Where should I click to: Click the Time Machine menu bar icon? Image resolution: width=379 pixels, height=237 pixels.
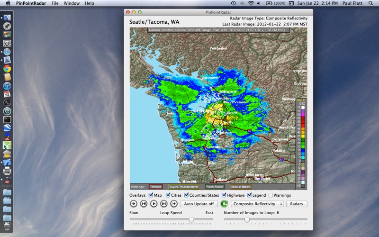pyautogui.click(x=233, y=3)
